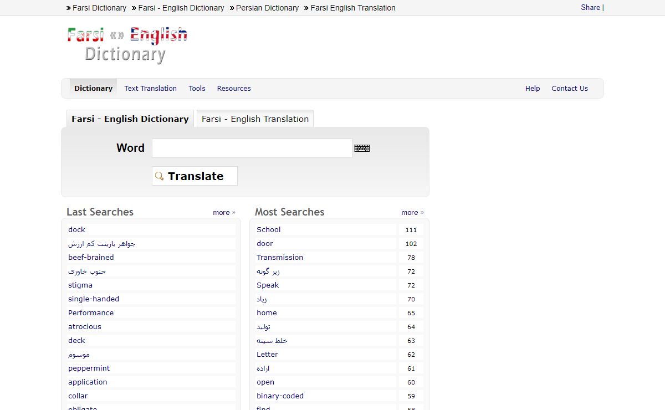This screenshot has width=665, height=410.
Task: Open the virtual keyboard icon
Action: tap(362, 148)
